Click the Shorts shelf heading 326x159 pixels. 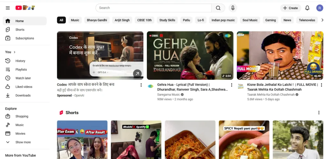[72, 113]
